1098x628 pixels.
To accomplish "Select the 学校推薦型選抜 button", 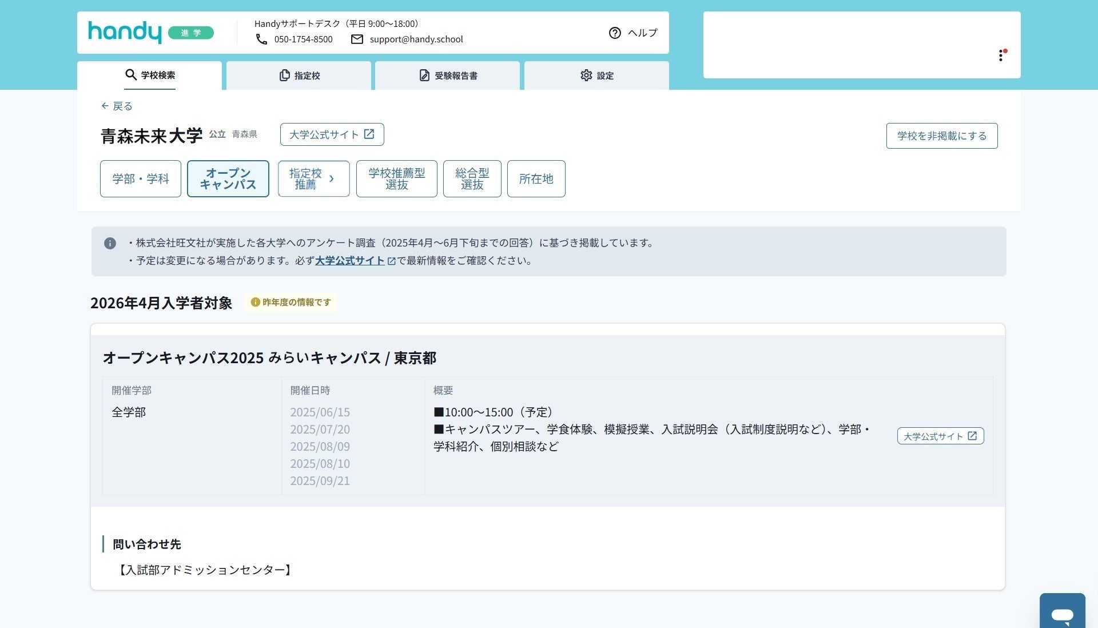I will [396, 179].
